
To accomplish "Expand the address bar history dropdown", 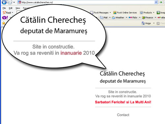I will coord(156,2).
